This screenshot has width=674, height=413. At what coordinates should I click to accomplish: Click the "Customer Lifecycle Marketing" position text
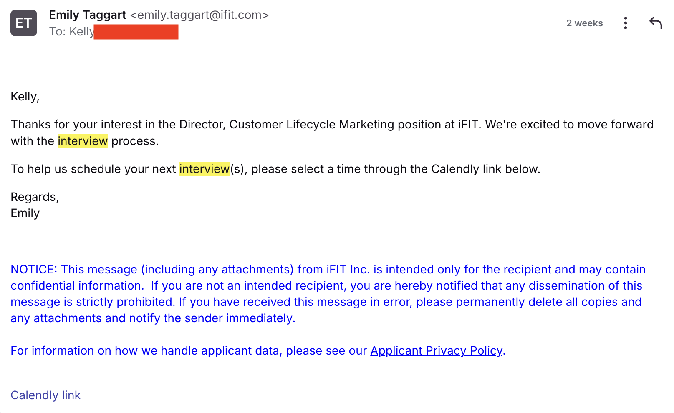pyautogui.click(x=311, y=125)
